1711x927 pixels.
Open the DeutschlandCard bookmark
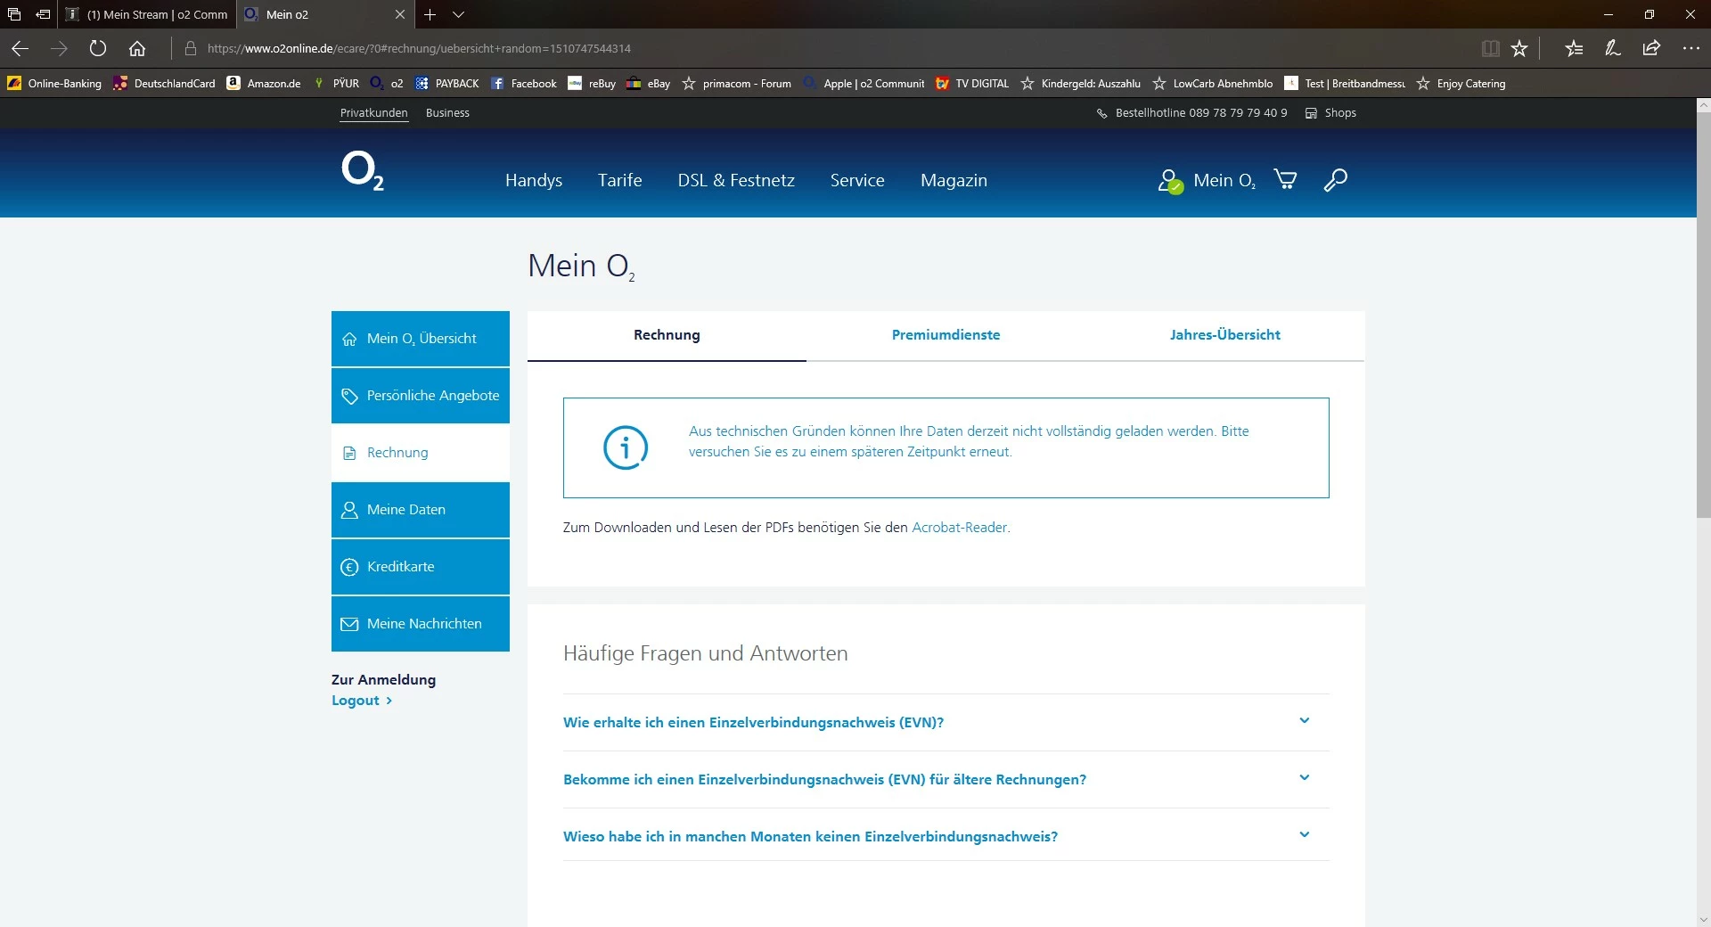click(x=164, y=84)
